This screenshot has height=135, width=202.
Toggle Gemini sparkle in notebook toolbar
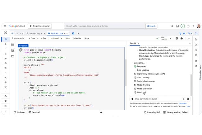(182, 38)
